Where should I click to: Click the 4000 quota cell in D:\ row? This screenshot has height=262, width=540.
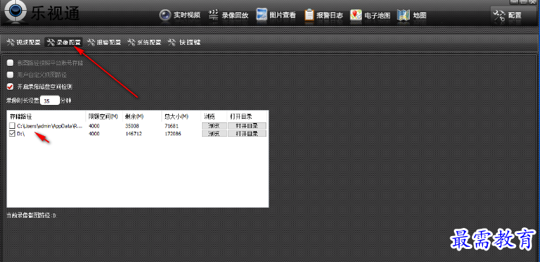point(94,134)
